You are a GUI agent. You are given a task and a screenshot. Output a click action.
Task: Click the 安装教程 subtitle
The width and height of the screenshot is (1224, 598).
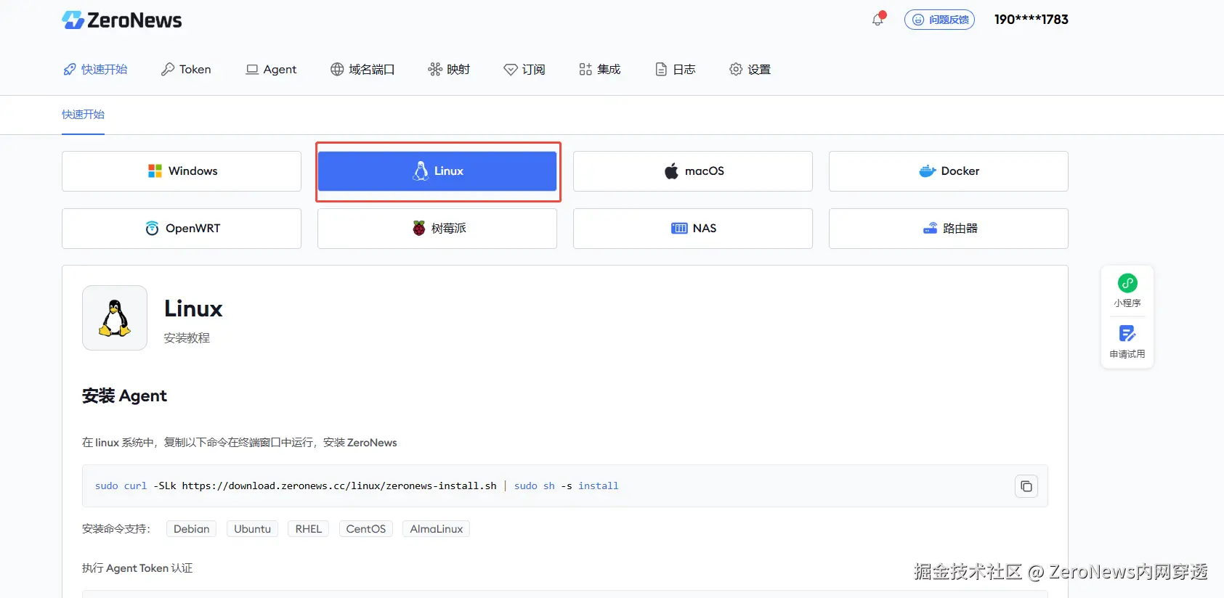point(187,338)
